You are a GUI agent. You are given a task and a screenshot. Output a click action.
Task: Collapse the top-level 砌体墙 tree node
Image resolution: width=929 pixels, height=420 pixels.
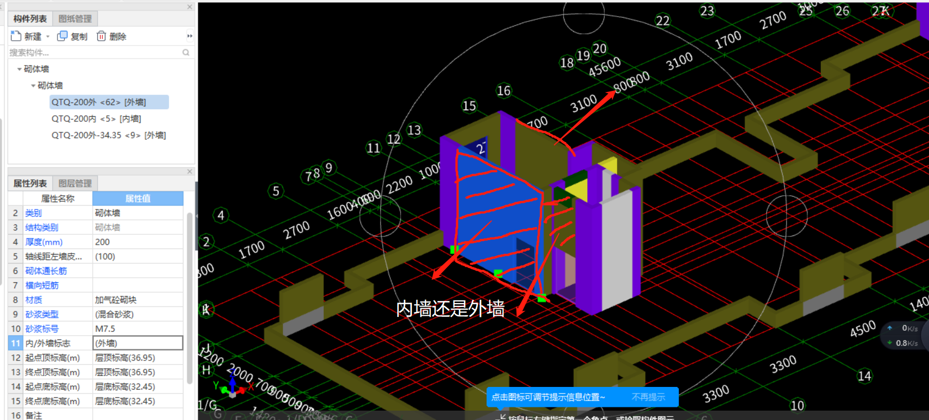click(x=19, y=69)
